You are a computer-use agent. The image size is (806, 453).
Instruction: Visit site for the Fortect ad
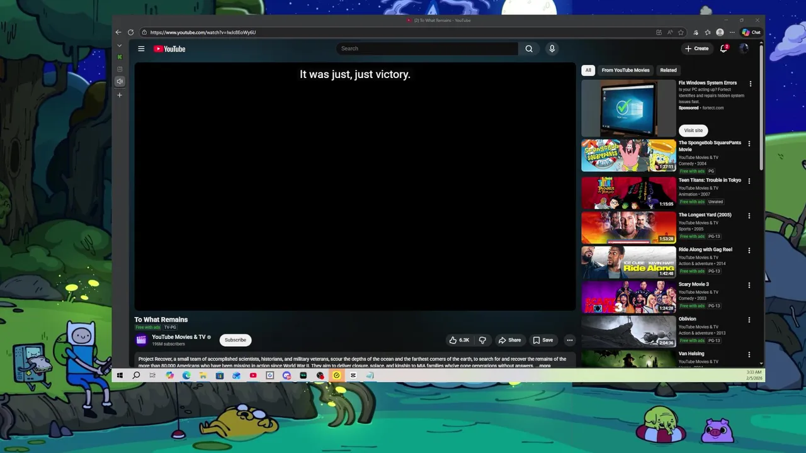693,130
